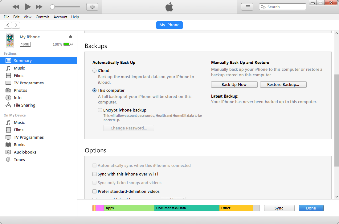This screenshot has height=224, width=339.
Task: Tick Automatically sync when iPhone connected
Action: tap(95, 166)
